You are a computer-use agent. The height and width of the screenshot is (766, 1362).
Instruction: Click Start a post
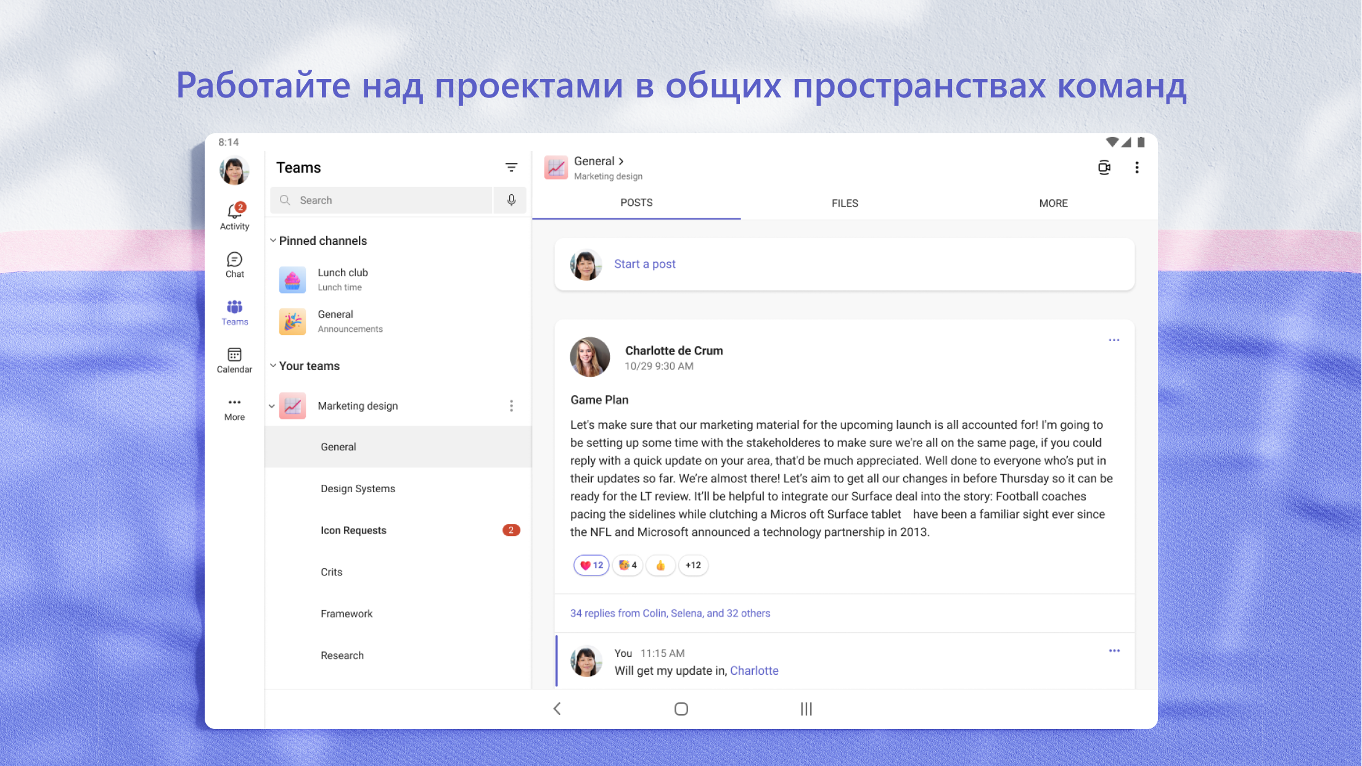(x=645, y=264)
